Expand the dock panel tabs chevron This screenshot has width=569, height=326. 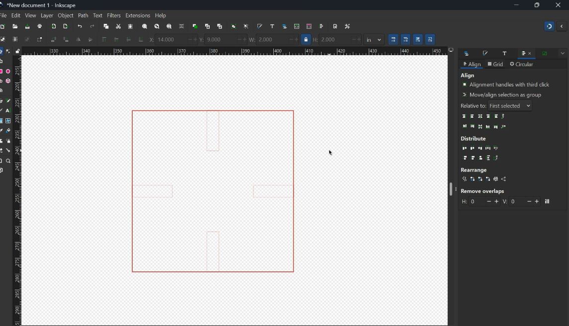(563, 53)
